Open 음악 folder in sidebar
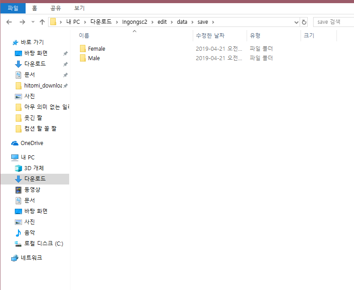Screen dimensions: 354x290 click(30, 233)
